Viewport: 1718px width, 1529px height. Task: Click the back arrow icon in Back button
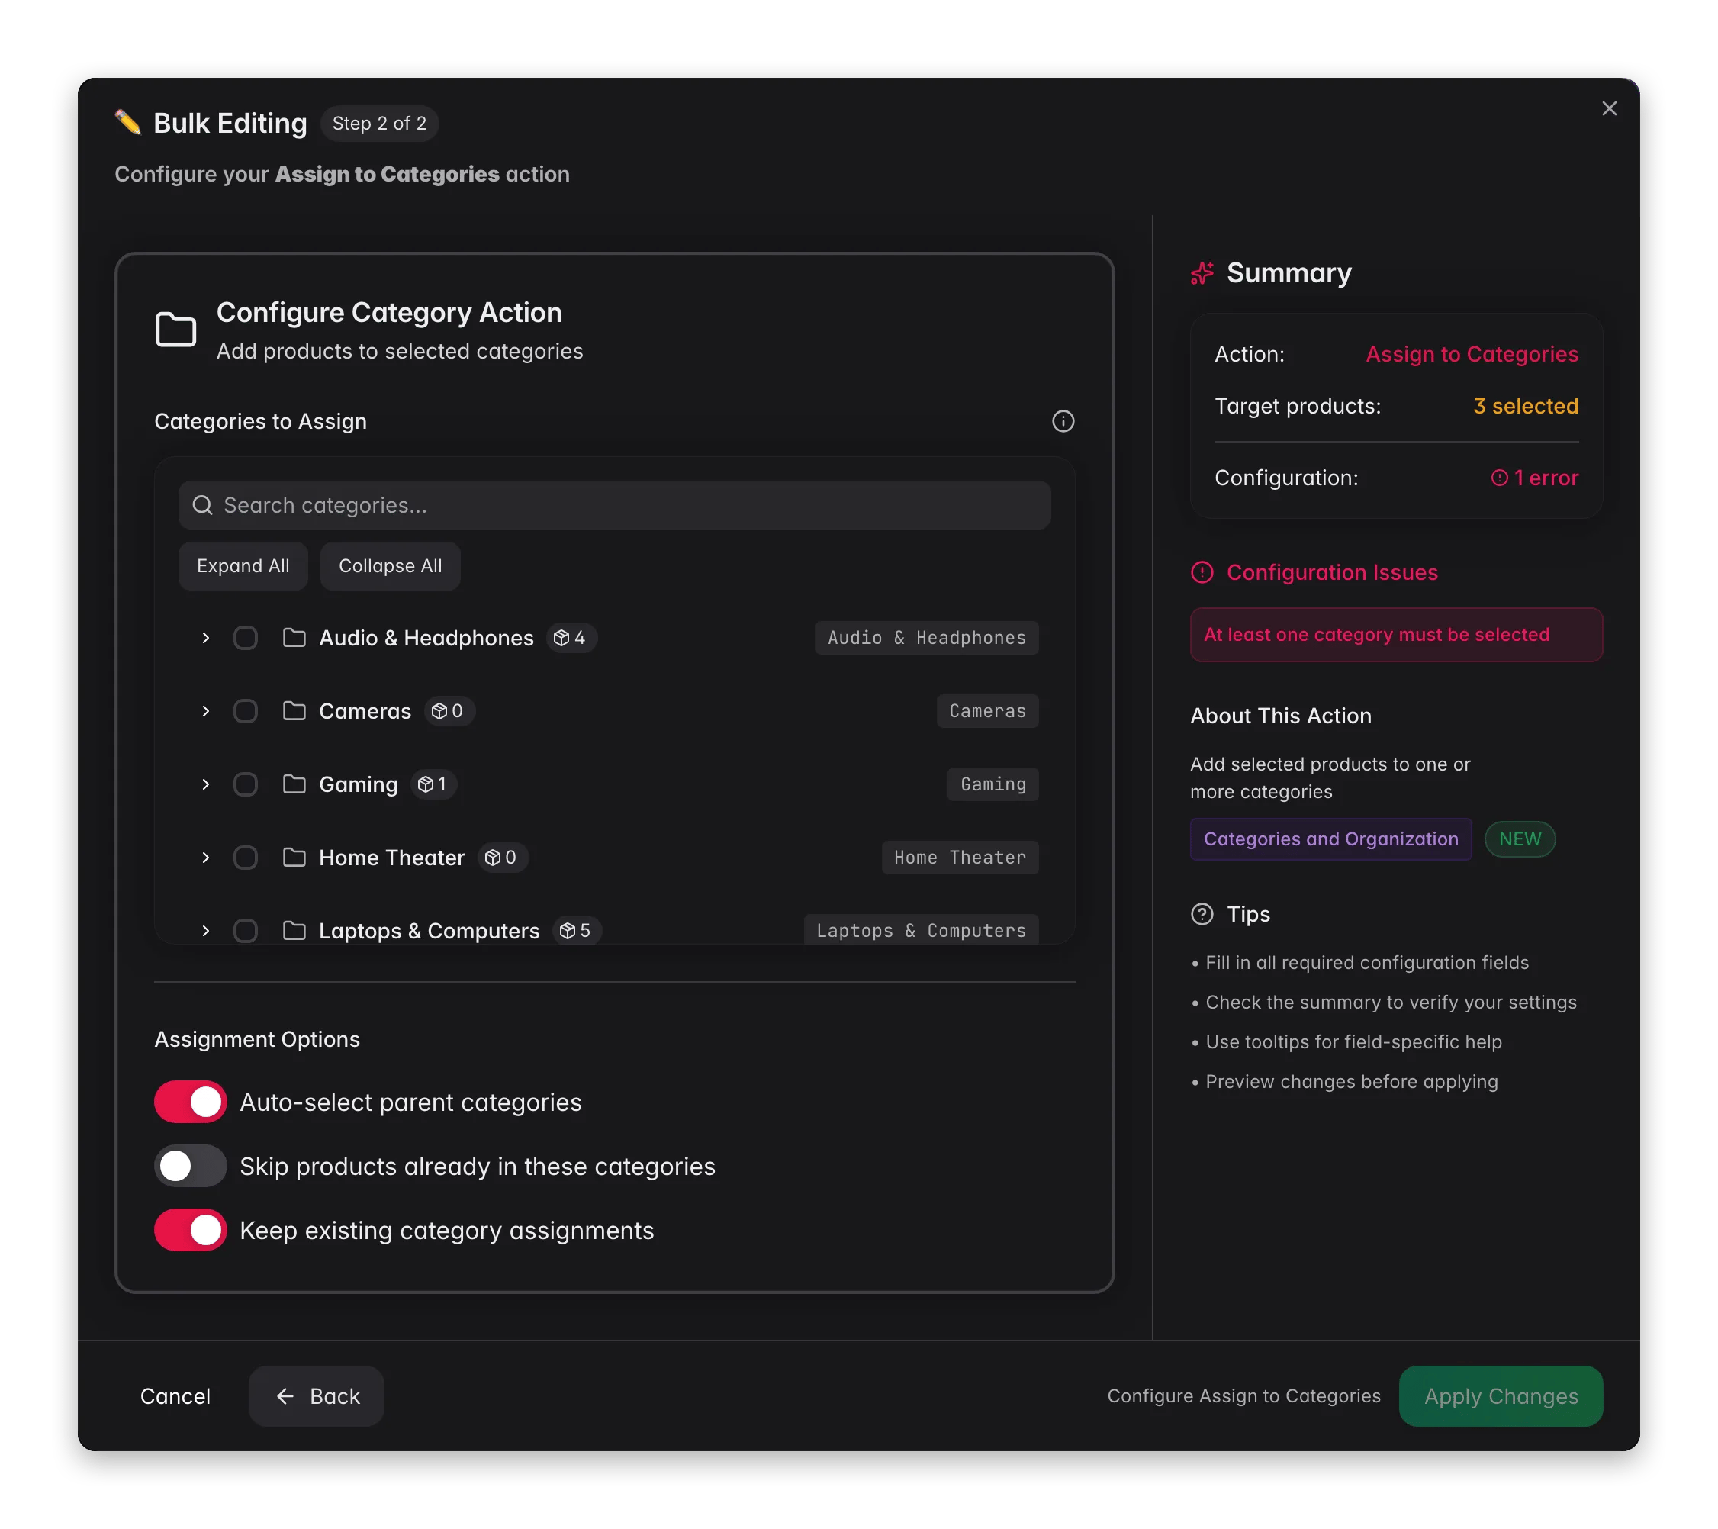point(285,1395)
